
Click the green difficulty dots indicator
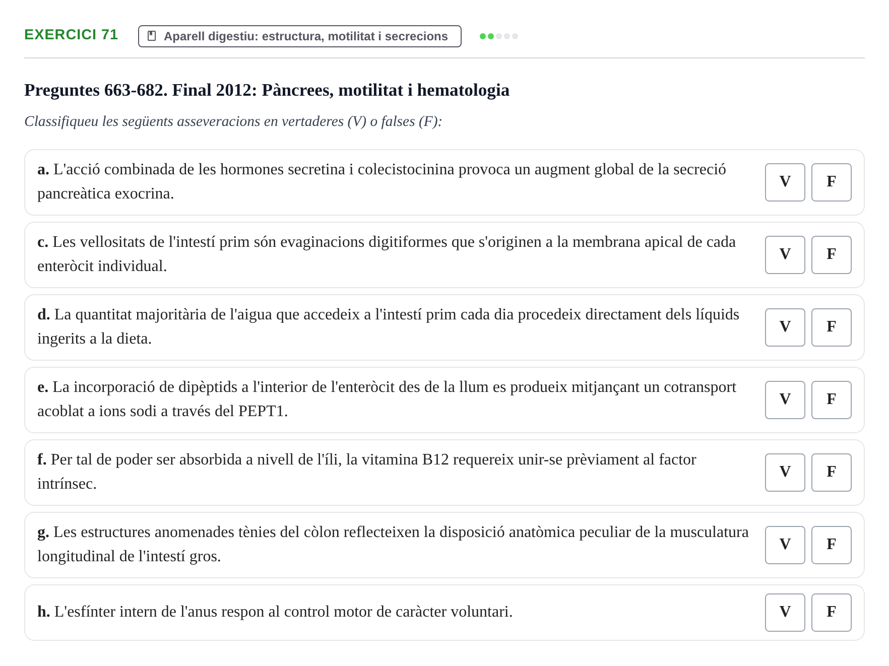[x=498, y=36]
